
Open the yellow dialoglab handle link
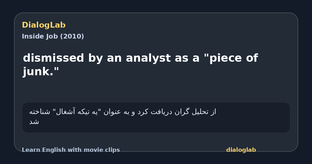coord(241,150)
